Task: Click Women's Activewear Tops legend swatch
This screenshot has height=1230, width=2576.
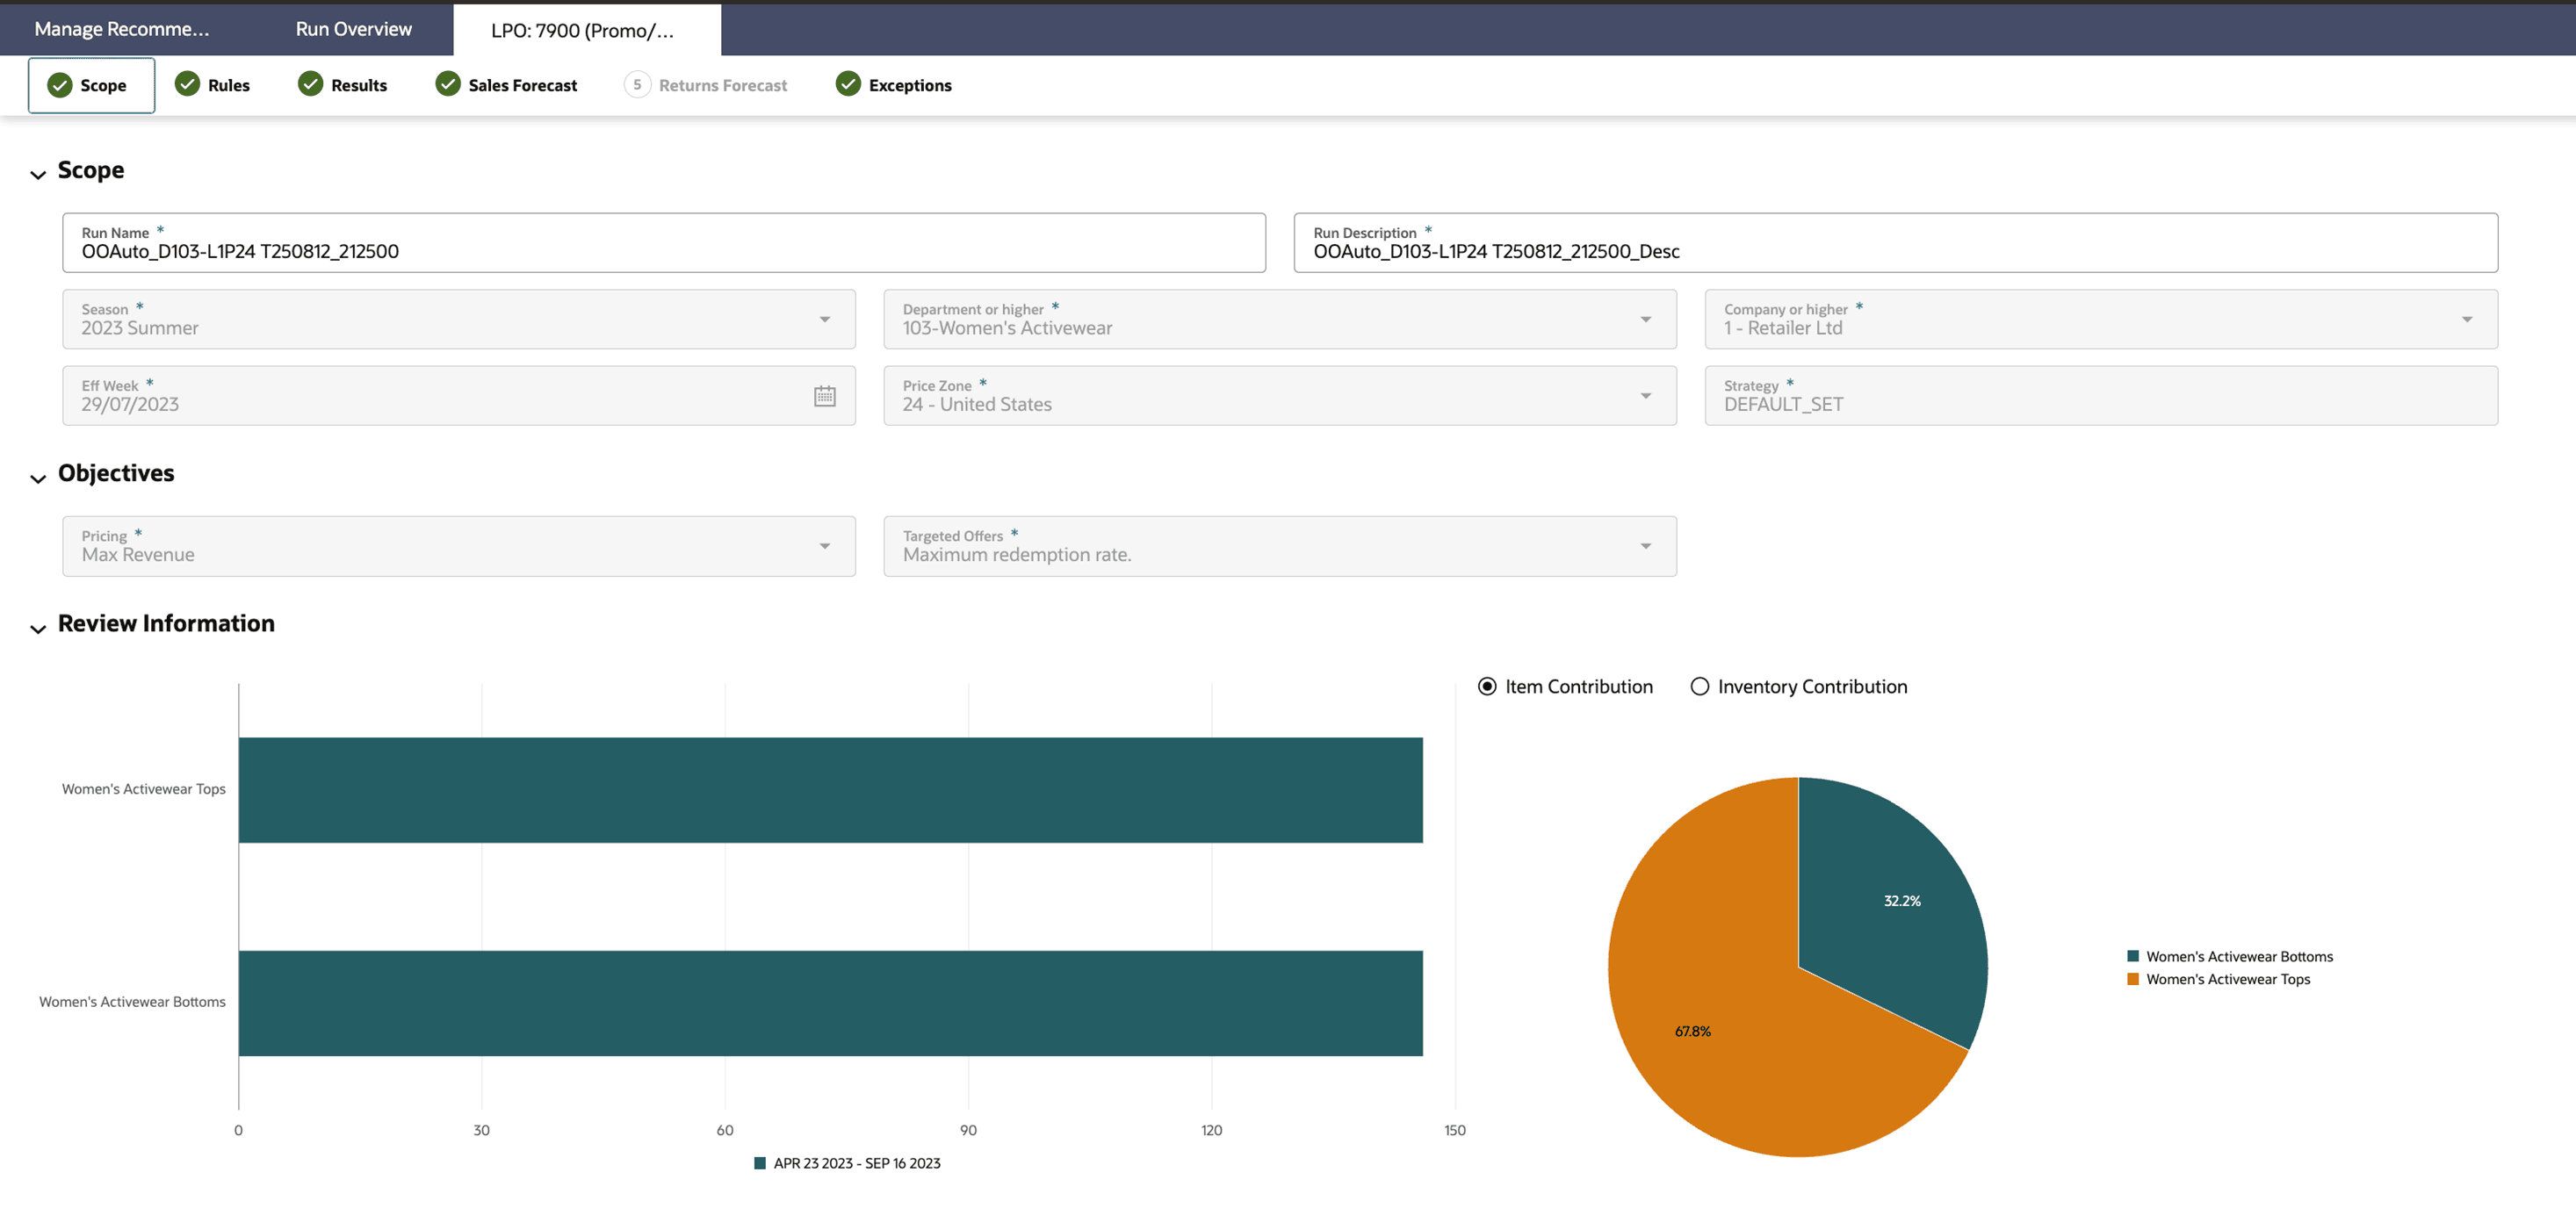Action: [x=2133, y=979]
